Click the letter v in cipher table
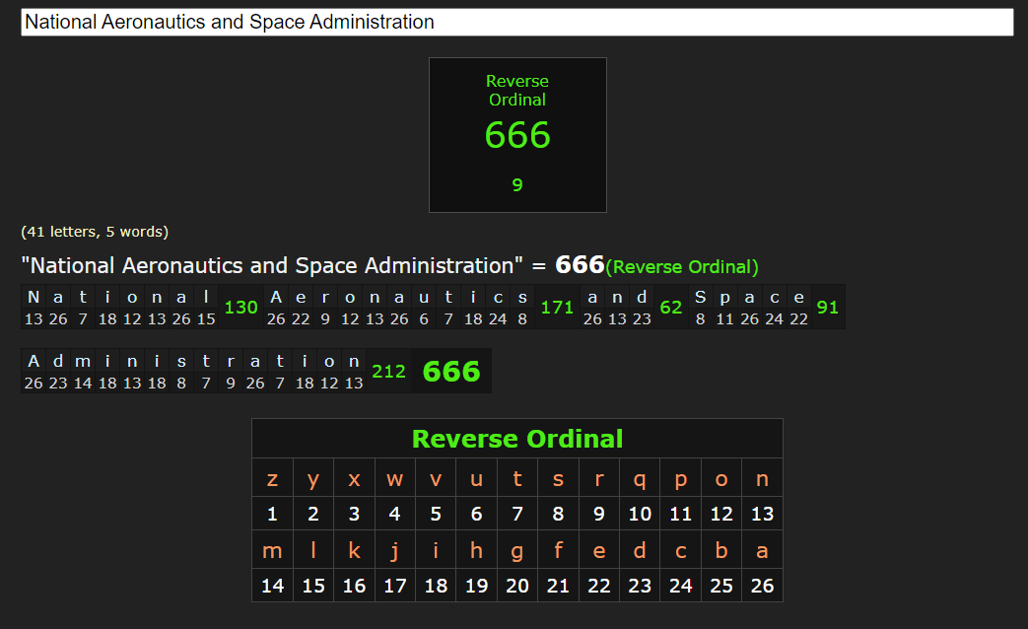 (x=436, y=479)
